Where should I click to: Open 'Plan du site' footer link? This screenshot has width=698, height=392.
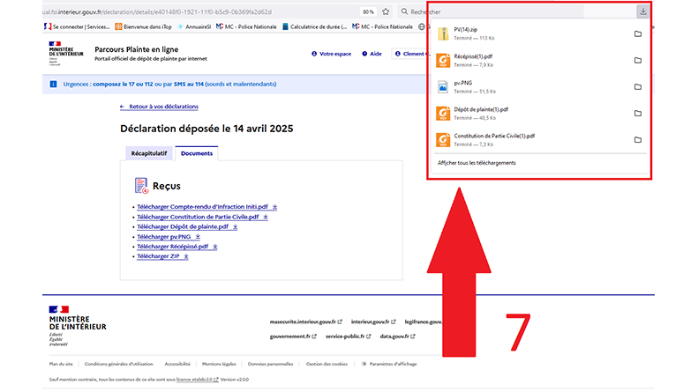coord(61,364)
